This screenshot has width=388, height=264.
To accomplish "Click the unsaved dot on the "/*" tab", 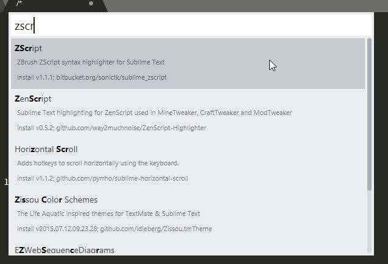I will [91, 4].
